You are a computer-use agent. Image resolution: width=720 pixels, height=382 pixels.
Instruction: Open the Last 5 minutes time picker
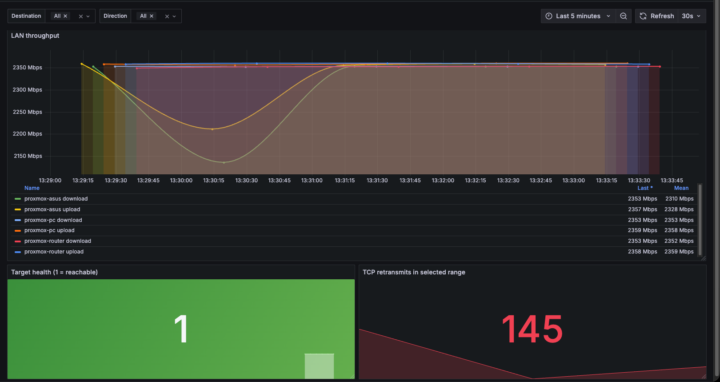coord(578,16)
